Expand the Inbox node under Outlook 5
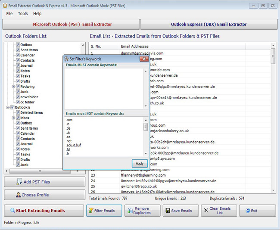Image resolution: width=280 pixels, height=230 pixels. (x=13, y=118)
